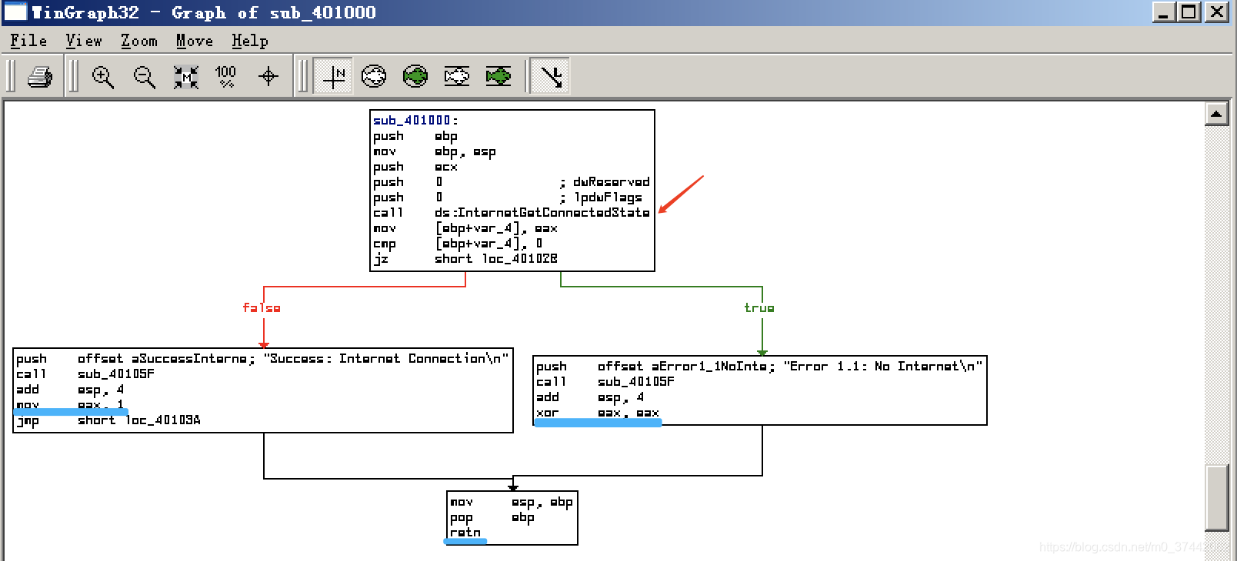Click the 'push ecx' instruction in top node
This screenshot has height=561, width=1237.
click(x=415, y=167)
